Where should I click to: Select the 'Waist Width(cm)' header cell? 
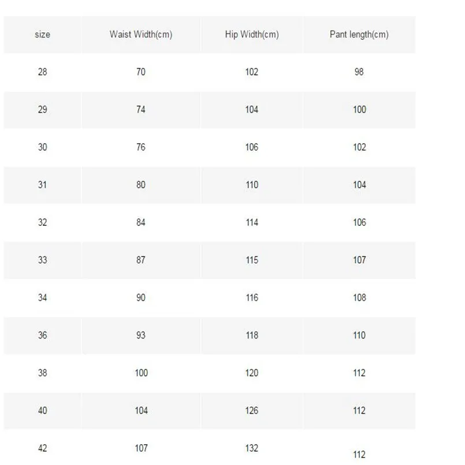click(141, 35)
